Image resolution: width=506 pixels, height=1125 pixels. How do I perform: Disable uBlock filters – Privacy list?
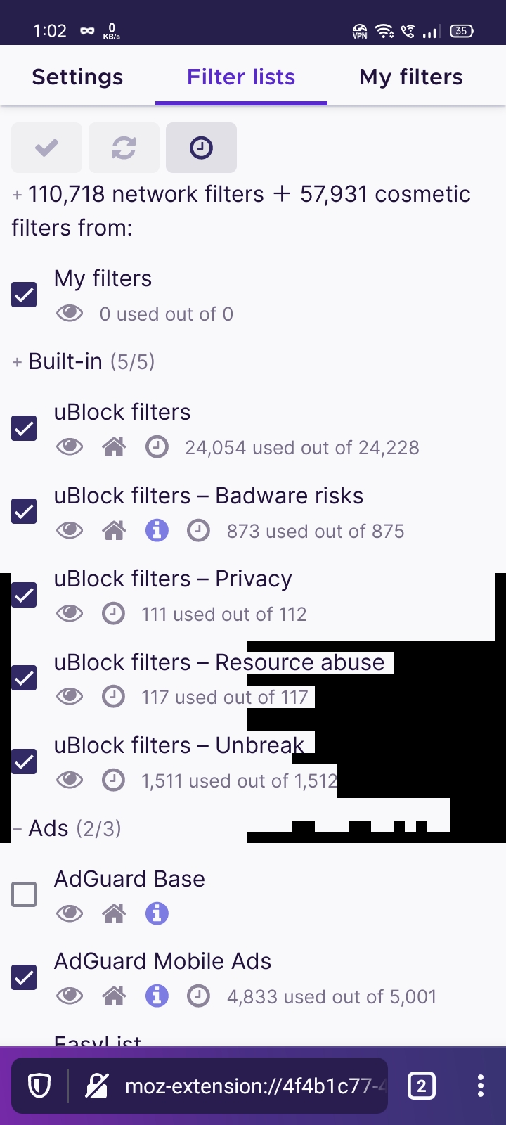24,595
